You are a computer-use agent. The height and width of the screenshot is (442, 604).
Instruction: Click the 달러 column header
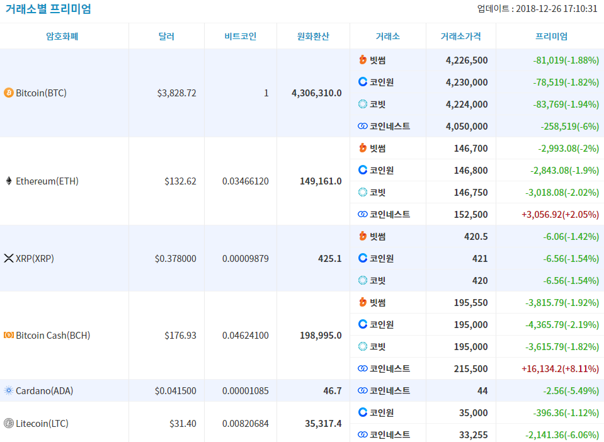[x=166, y=36]
